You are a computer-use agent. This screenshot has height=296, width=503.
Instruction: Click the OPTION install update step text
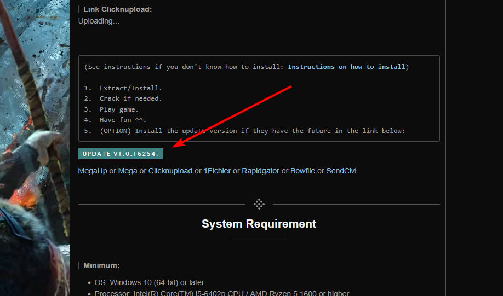point(251,131)
